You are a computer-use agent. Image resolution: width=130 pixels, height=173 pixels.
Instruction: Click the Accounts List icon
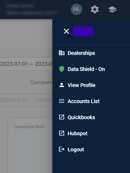pyautogui.click(x=62, y=101)
